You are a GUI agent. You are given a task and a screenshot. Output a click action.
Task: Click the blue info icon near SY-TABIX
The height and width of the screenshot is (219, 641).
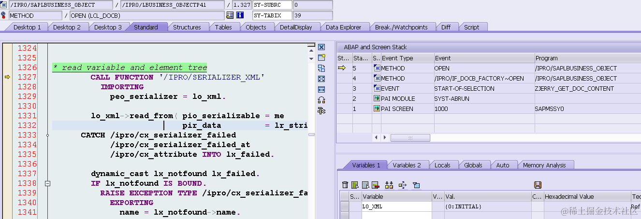pyautogui.click(x=240, y=15)
